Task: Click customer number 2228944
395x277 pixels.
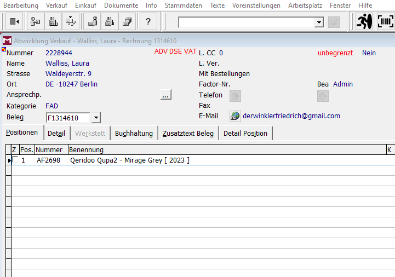Action: (59, 53)
